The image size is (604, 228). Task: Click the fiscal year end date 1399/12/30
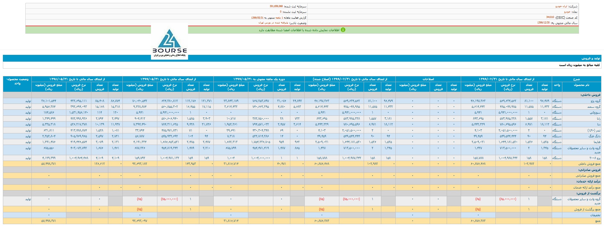(x=543, y=23)
